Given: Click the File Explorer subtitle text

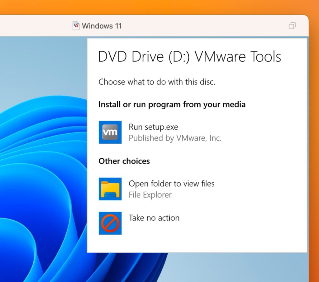Looking at the screenshot, I should (x=150, y=195).
